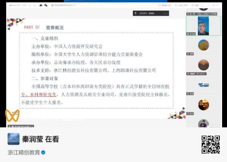Image resolution: width=227 pixels, height=162 pixels.
Task: Select the active speaker video thumbnail
Action: (x=204, y=26)
